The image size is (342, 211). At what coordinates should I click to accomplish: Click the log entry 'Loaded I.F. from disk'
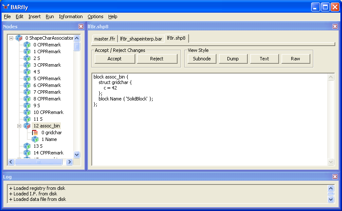click(33, 194)
